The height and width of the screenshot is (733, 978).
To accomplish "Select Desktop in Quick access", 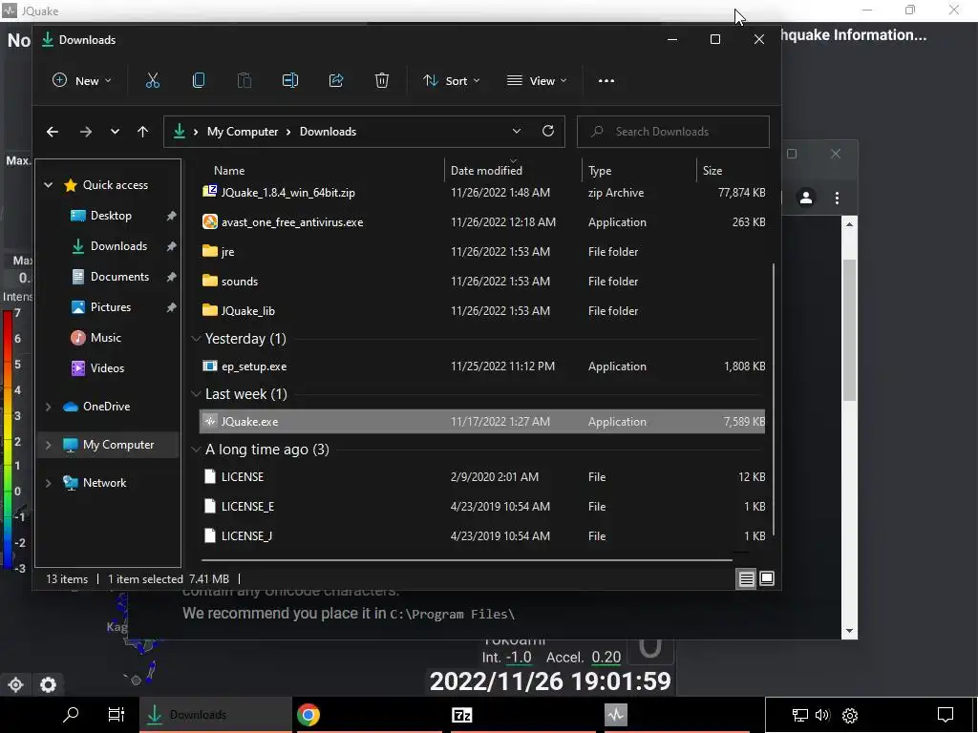I will click(111, 216).
